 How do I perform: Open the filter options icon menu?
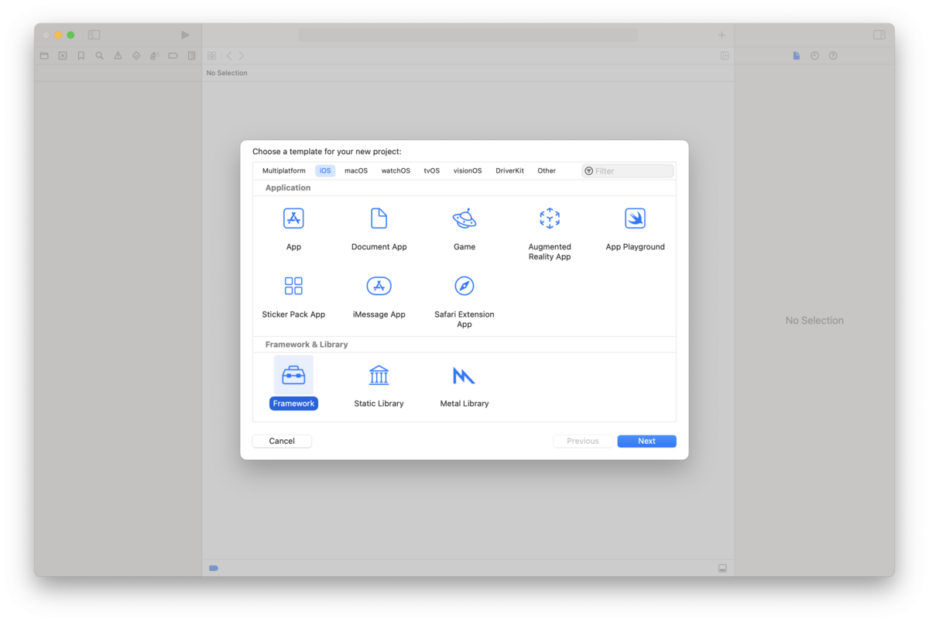589,171
